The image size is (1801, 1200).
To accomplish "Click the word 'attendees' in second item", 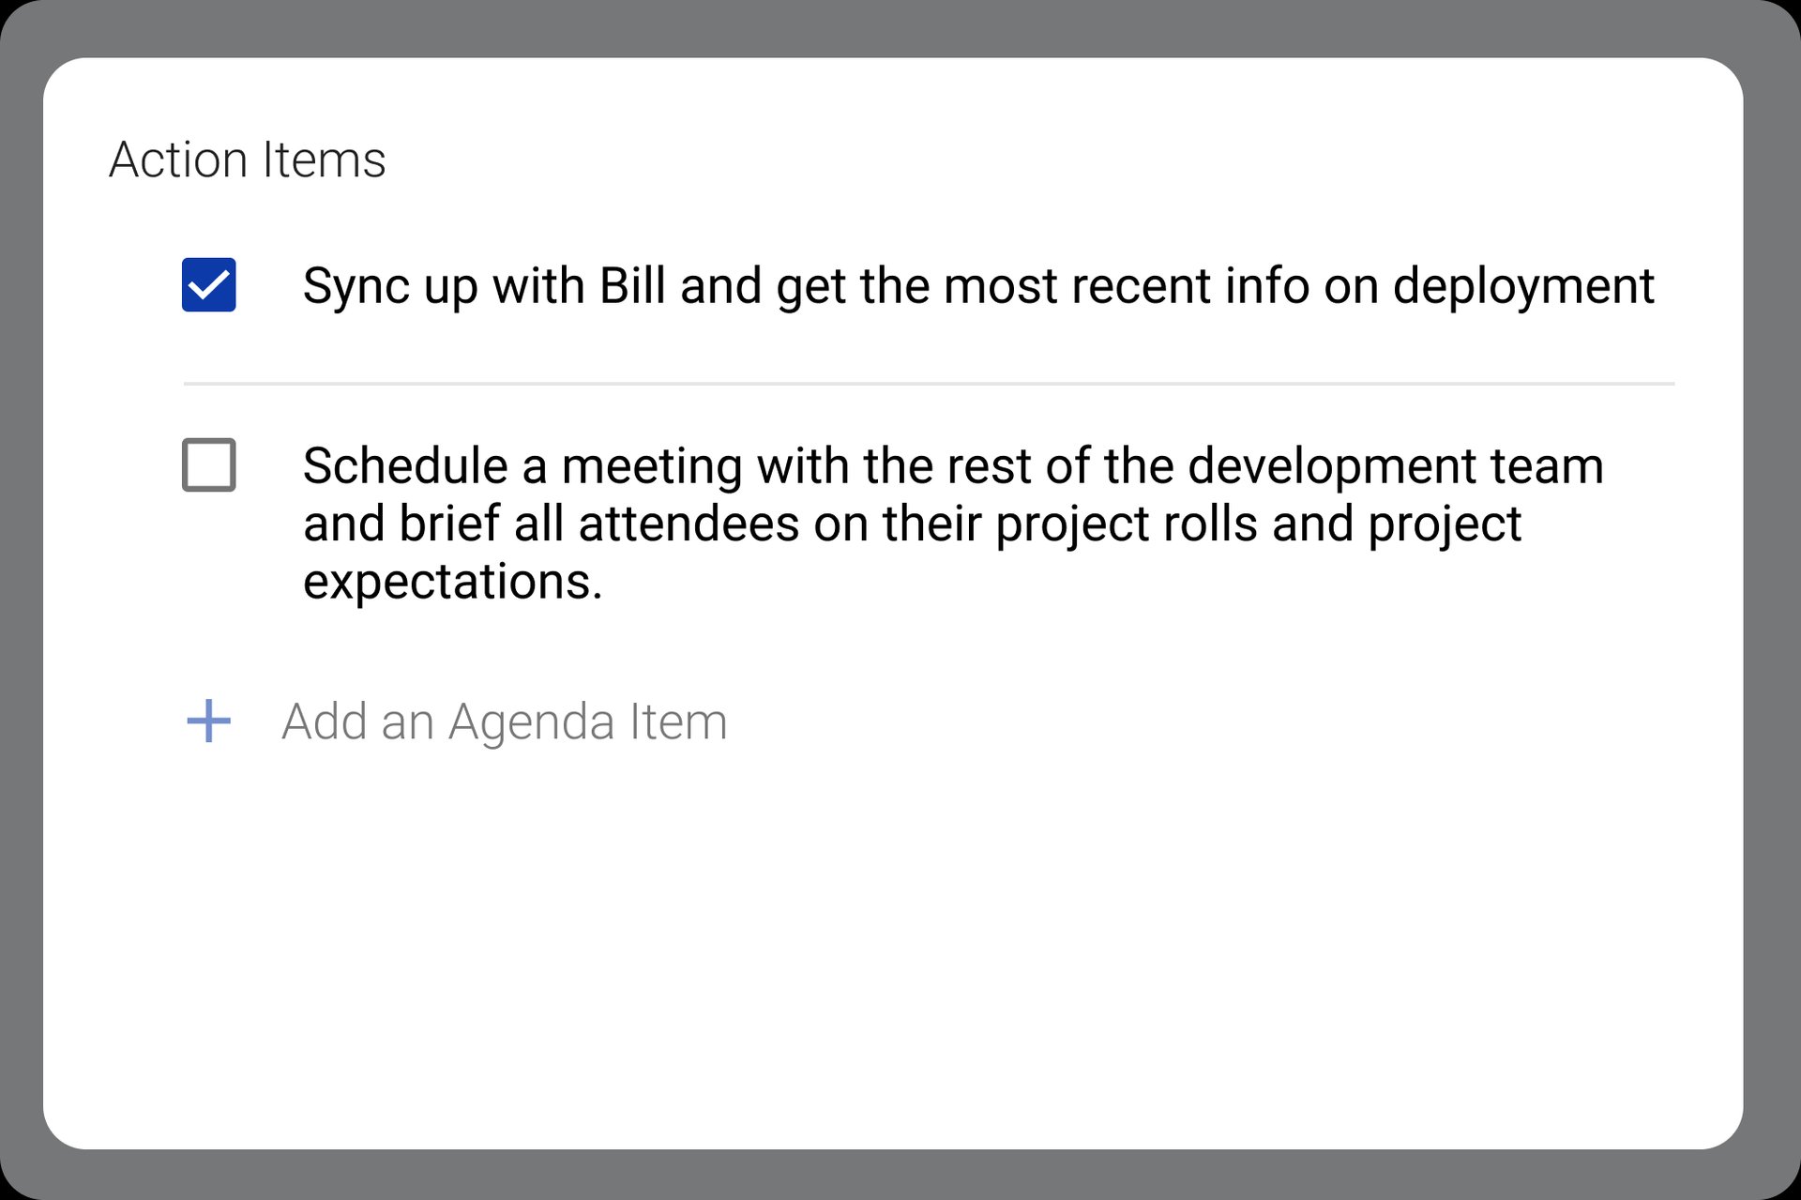I will 689,524.
